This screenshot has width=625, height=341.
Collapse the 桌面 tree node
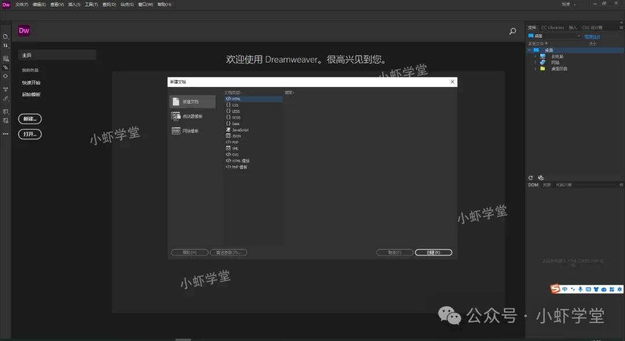[x=530, y=50]
